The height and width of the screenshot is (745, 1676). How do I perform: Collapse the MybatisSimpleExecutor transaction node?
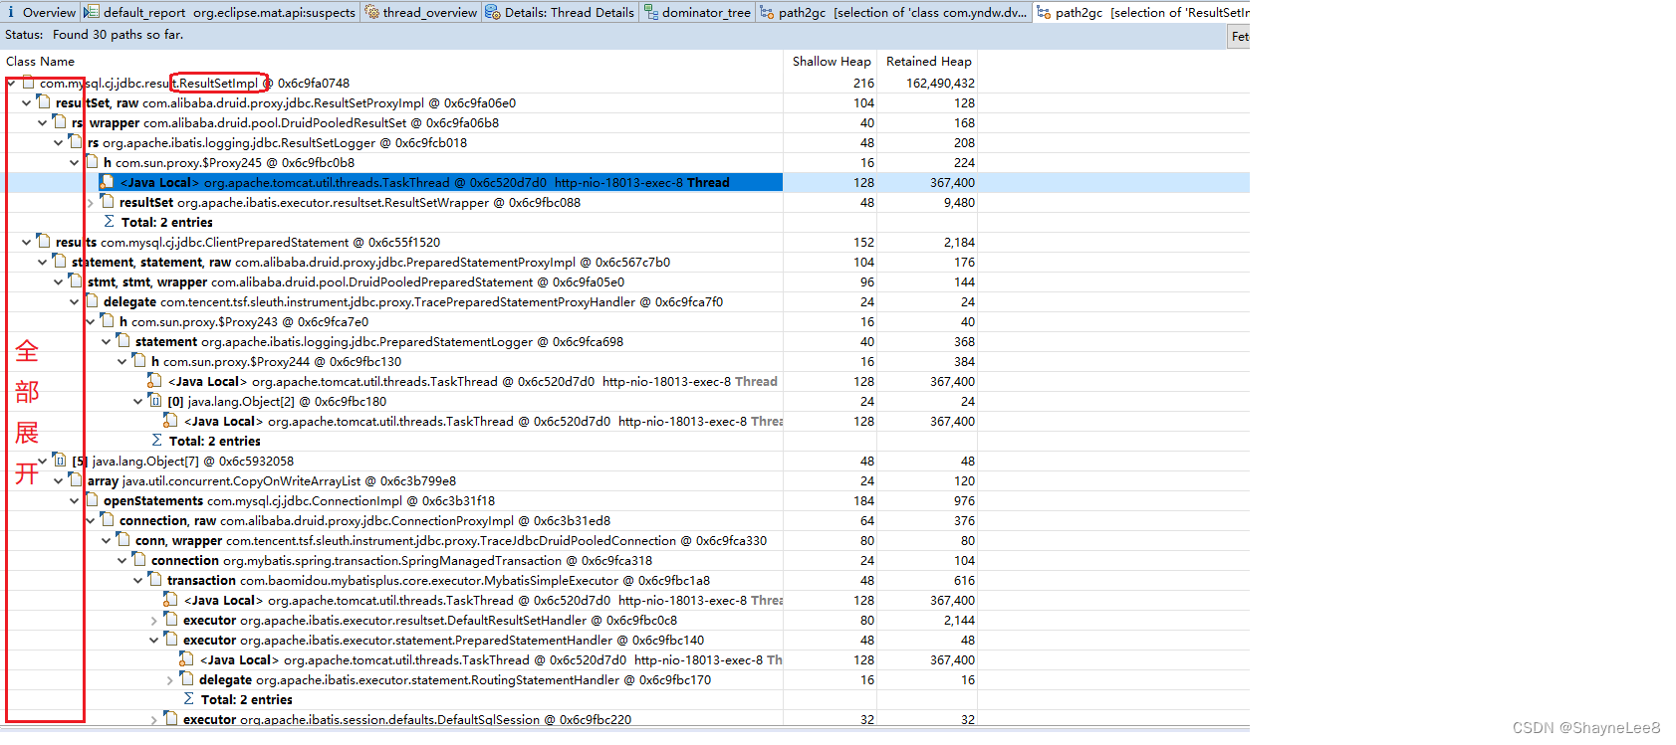click(138, 580)
